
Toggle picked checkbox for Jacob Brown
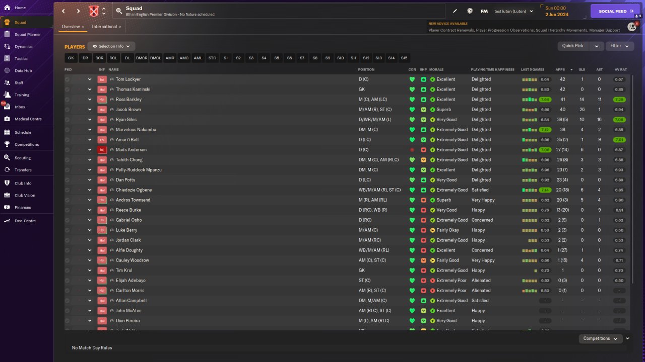click(x=67, y=110)
